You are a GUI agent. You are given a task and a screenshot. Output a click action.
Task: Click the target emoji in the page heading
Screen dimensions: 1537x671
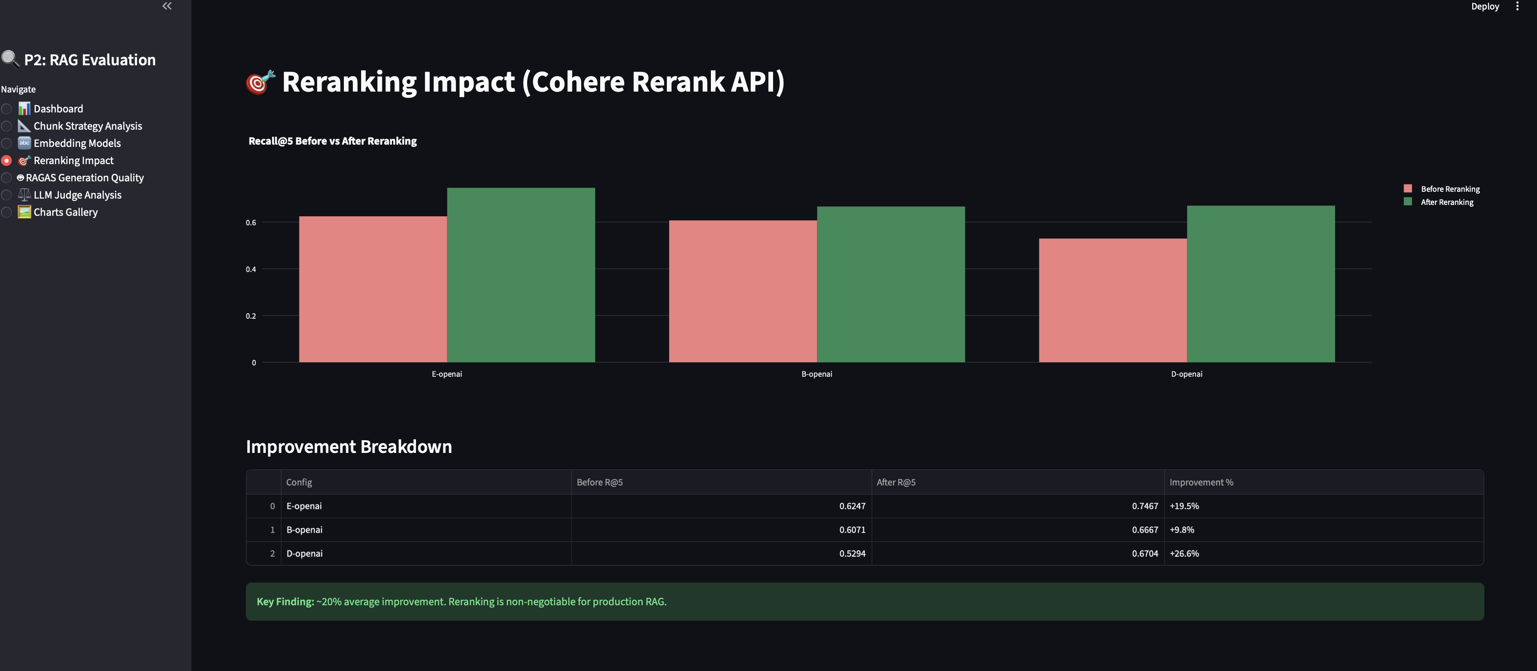[x=261, y=82]
